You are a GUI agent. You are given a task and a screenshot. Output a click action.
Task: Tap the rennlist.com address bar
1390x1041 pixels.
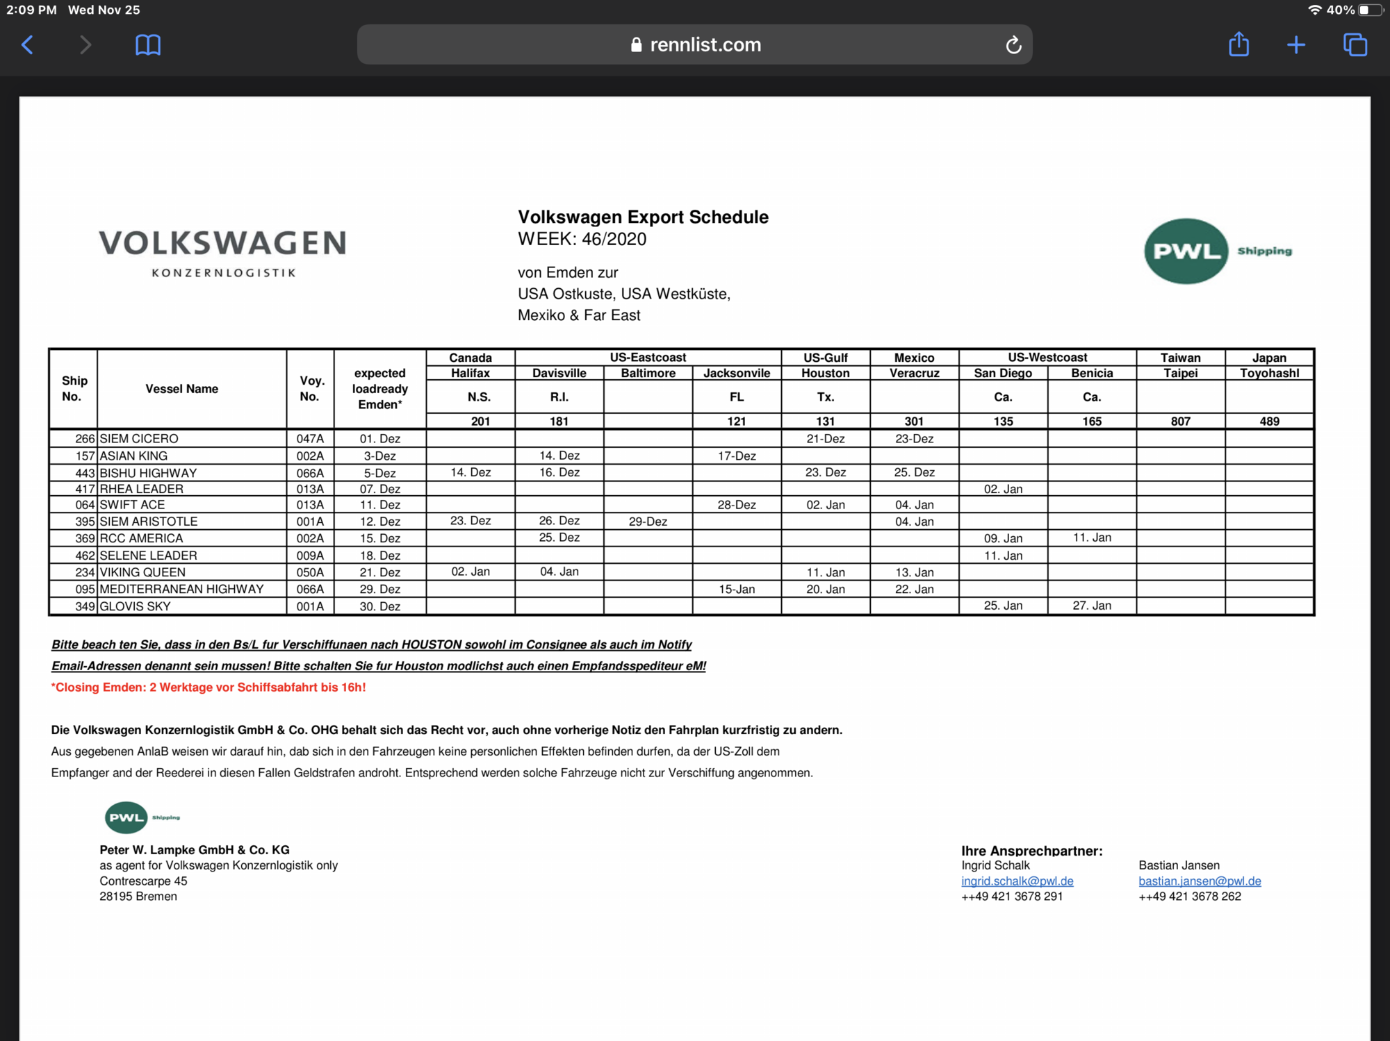(x=705, y=45)
